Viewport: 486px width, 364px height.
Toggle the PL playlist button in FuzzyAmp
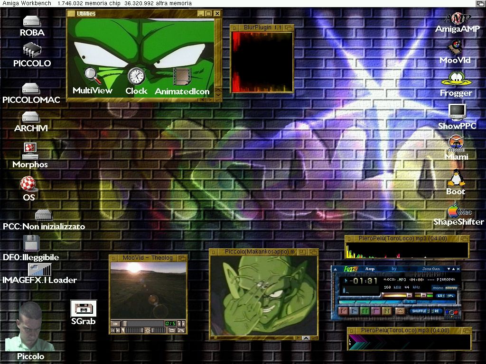(450, 296)
